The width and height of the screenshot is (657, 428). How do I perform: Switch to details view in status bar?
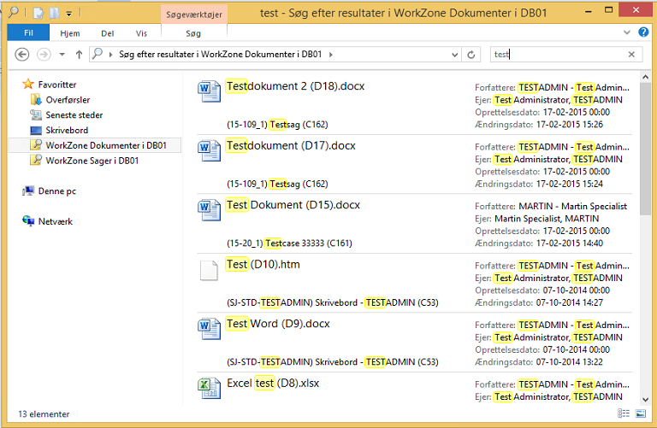click(624, 413)
